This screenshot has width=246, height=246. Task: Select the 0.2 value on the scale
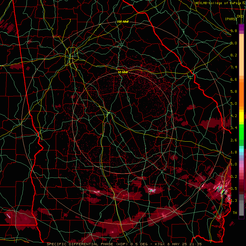(x=234, y=177)
